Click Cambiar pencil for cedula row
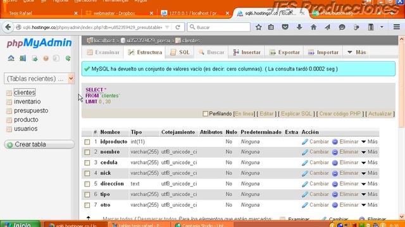The height and width of the screenshot is (227, 405). [x=305, y=163]
